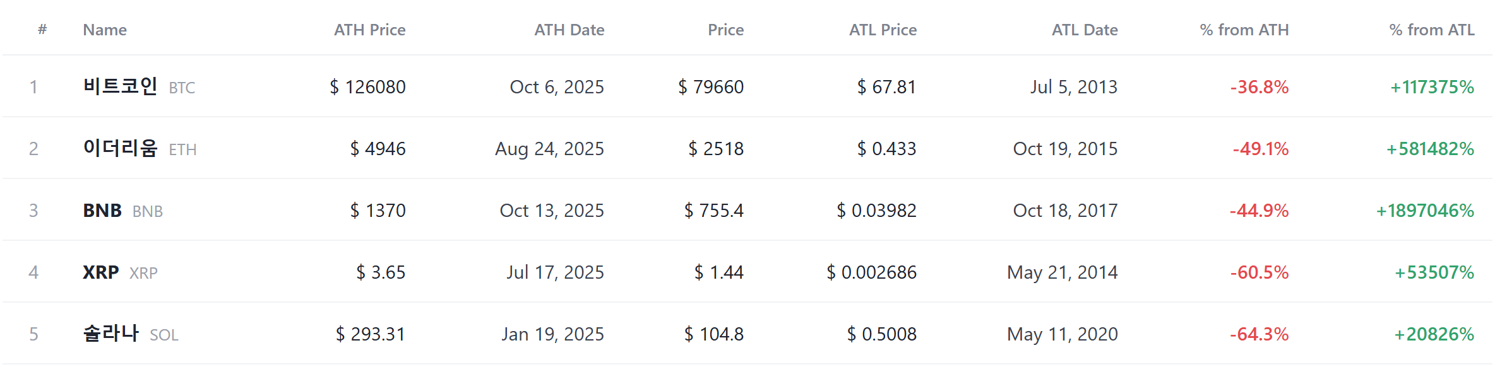Screen dimensions: 1495x367
Task: Sort by % from ATL header
Action: (1431, 30)
